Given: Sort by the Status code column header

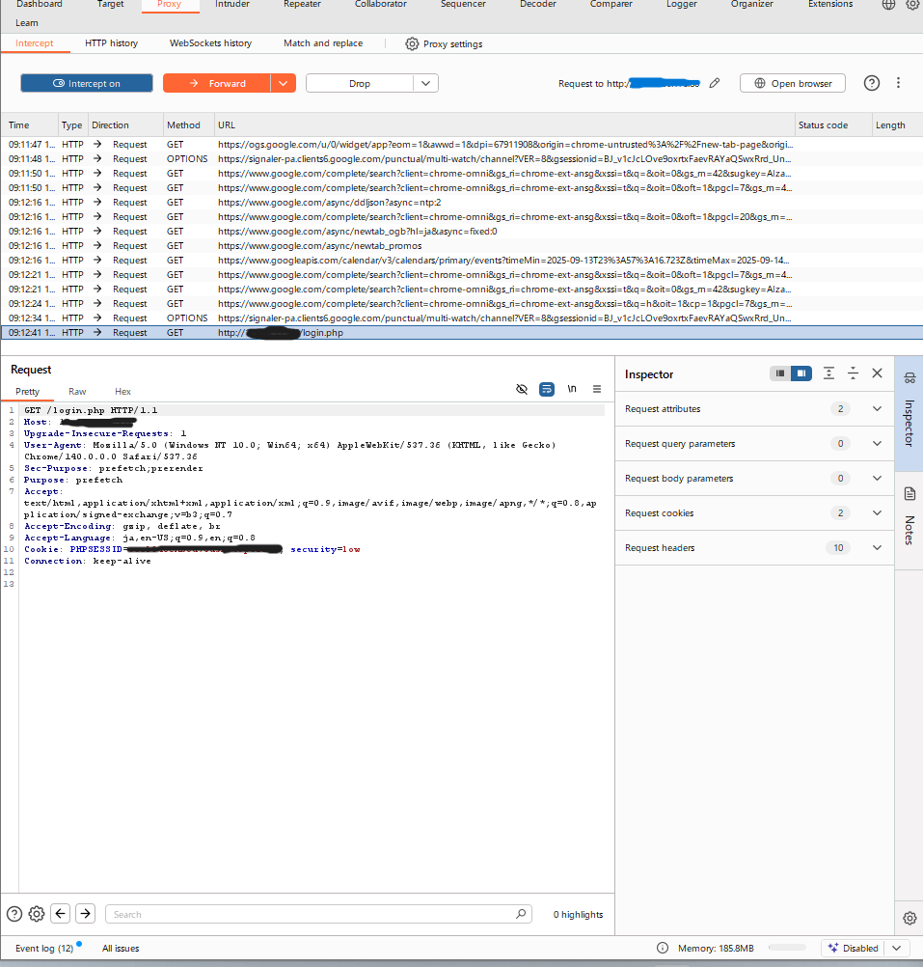Looking at the screenshot, I should coord(833,124).
